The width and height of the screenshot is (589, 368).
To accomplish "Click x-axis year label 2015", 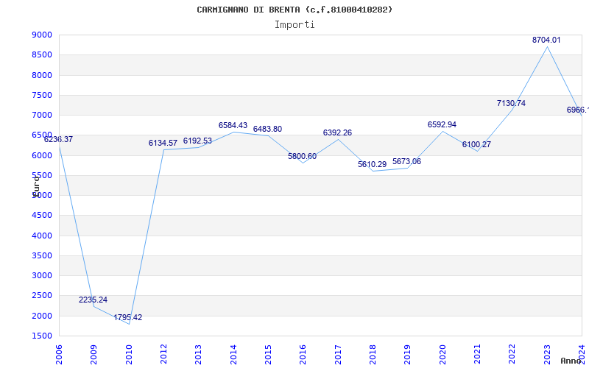I will coord(268,355).
